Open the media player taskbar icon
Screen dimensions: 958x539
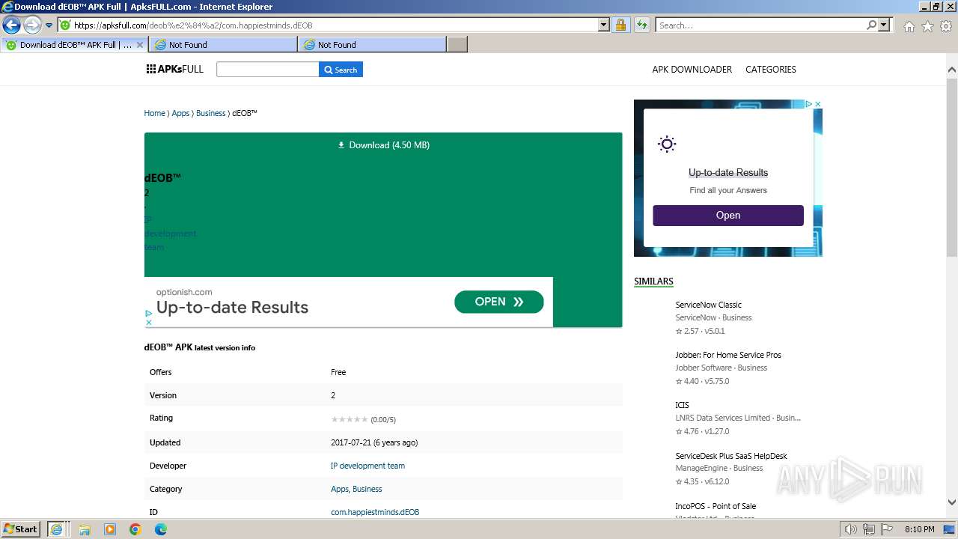(x=110, y=529)
